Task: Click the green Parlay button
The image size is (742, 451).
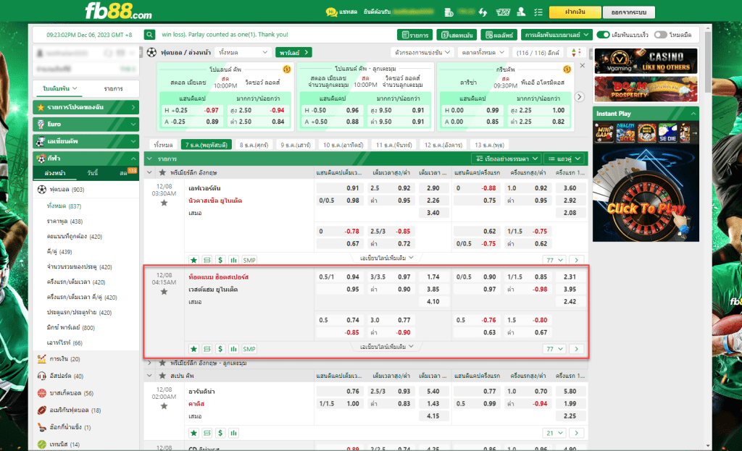Action: click(x=293, y=52)
